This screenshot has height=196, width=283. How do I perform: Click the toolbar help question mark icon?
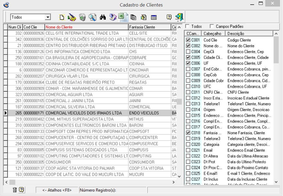pos(169,17)
